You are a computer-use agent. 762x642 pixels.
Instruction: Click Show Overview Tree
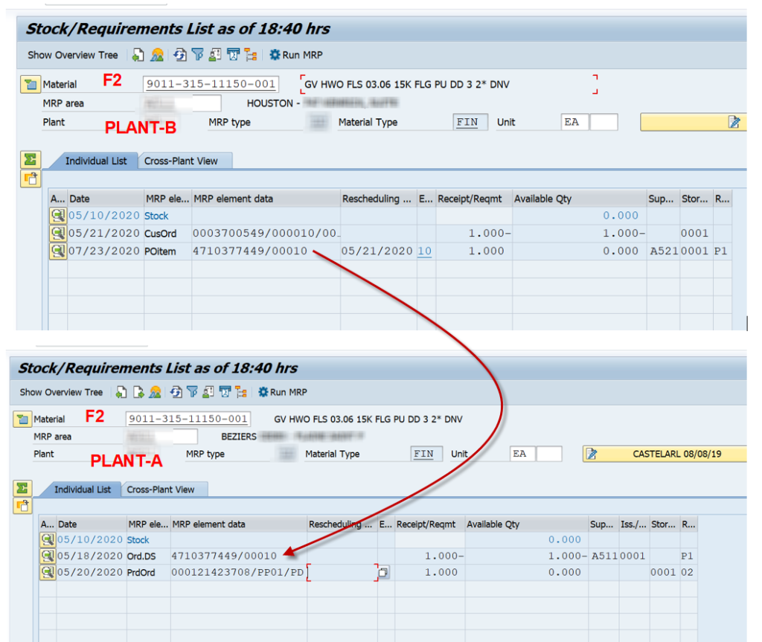point(72,54)
